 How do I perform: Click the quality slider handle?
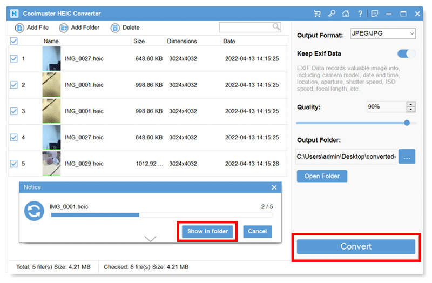pyautogui.click(x=407, y=123)
